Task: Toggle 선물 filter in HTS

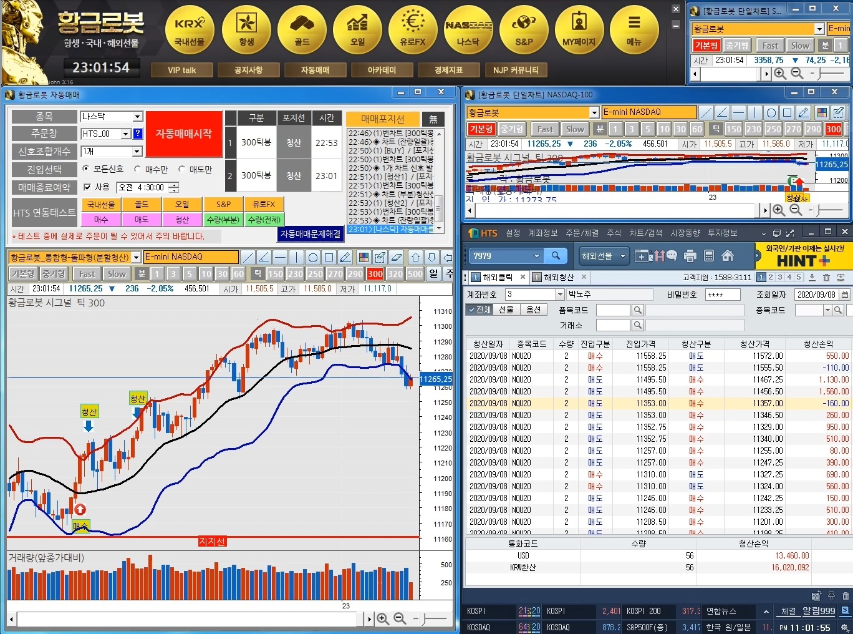Action: coord(506,310)
